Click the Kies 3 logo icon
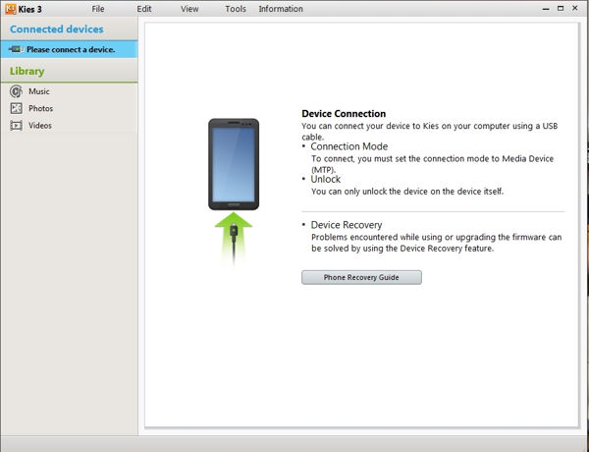Image resolution: width=589 pixels, height=452 pixels. pos(9,8)
